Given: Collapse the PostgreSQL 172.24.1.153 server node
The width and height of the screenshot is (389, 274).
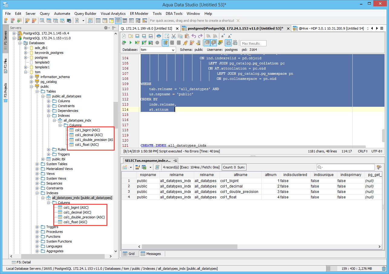Looking at the screenshot, I should 14,38.
